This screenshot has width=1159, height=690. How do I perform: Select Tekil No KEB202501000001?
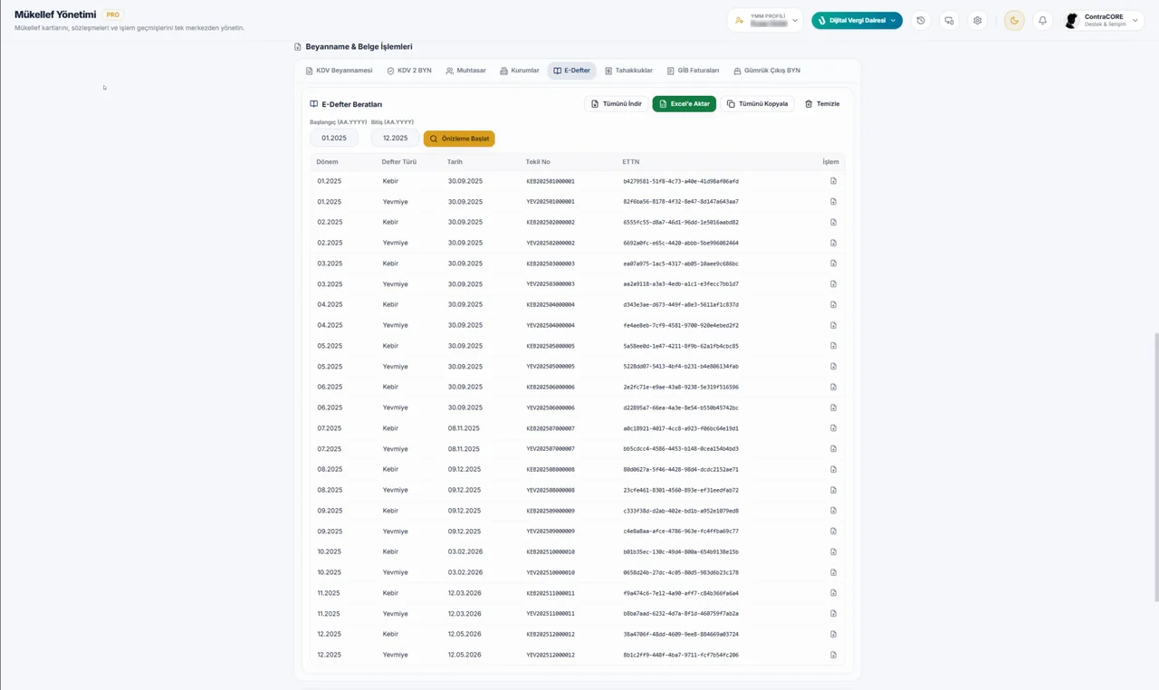pyautogui.click(x=551, y=181)
